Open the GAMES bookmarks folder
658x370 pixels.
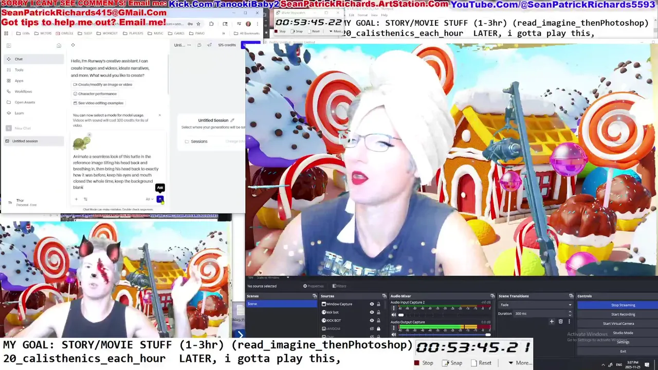[x=176, y=33]
